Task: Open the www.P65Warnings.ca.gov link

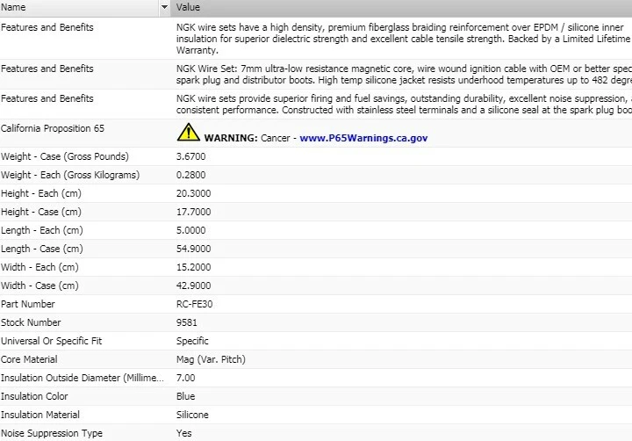Action: (363, 138)
